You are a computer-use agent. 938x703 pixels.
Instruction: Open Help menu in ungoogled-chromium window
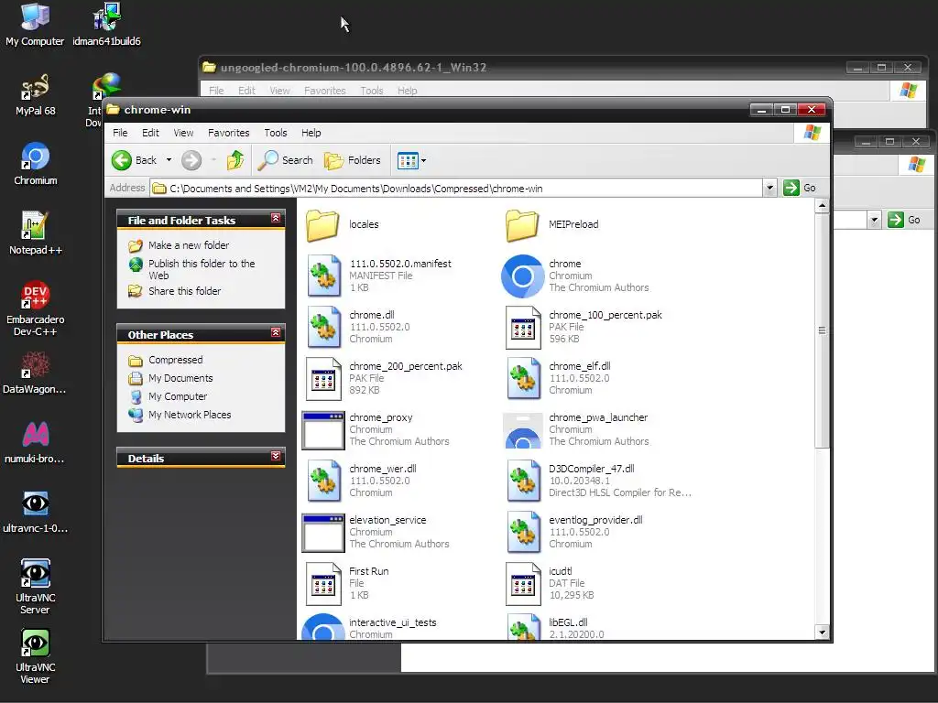click(408, 91)
